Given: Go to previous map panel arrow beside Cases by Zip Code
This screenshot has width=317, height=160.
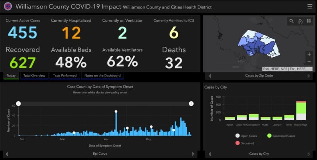Looking at the screenshot, I should 210,76.
